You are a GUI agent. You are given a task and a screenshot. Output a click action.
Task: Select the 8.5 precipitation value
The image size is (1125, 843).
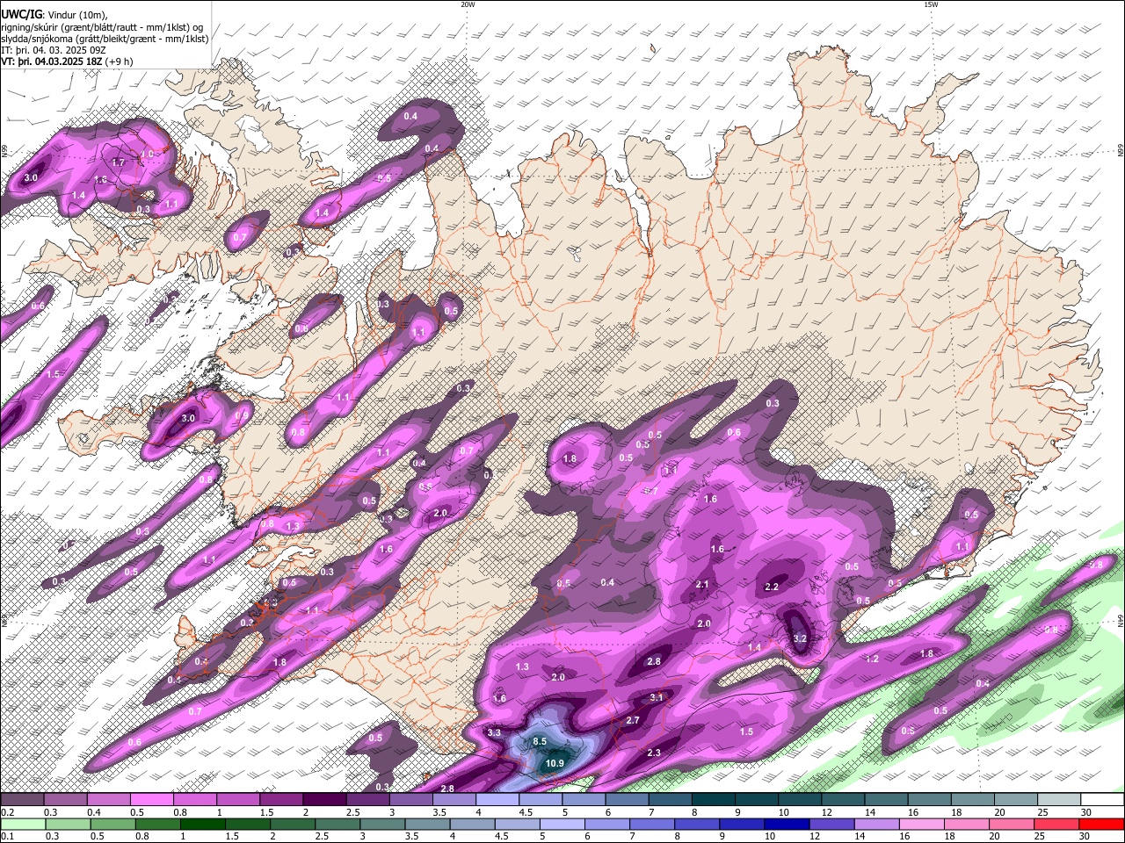(x=540, y=742)
